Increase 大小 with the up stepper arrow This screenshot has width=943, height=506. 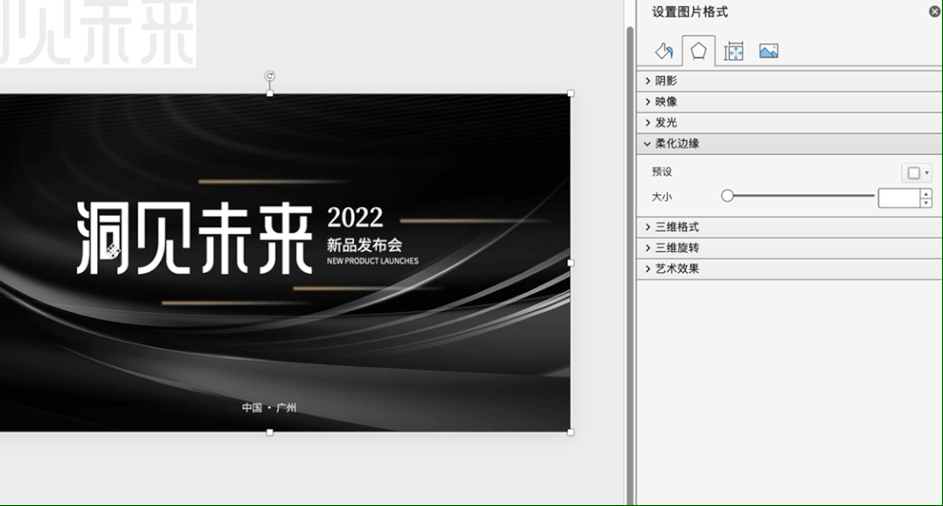click(x=926, y=193)
